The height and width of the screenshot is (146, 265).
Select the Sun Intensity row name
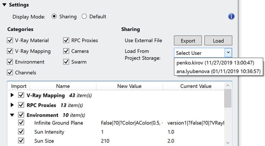click(x=49, y=132)
